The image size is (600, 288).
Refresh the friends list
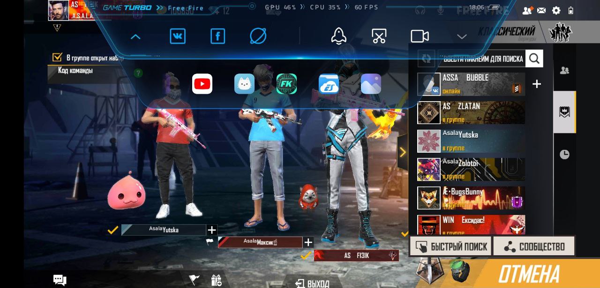(x=426, y=59)
